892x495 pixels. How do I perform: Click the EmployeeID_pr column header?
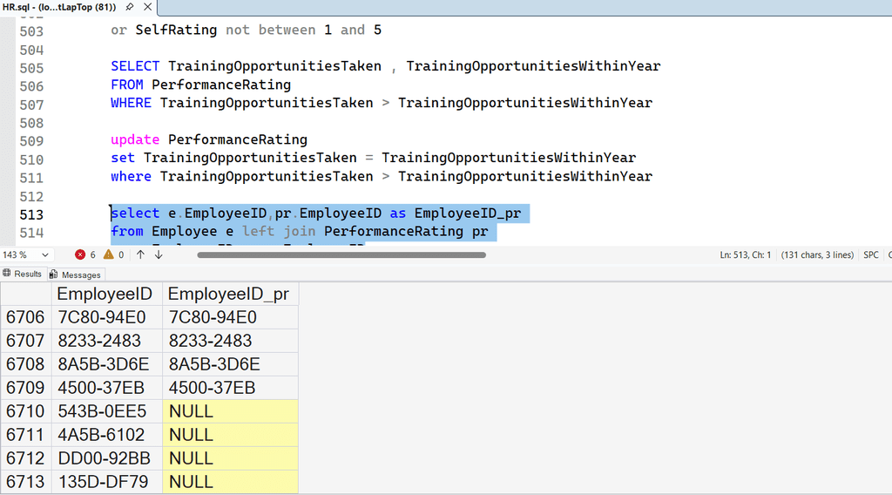click(230, 295)
